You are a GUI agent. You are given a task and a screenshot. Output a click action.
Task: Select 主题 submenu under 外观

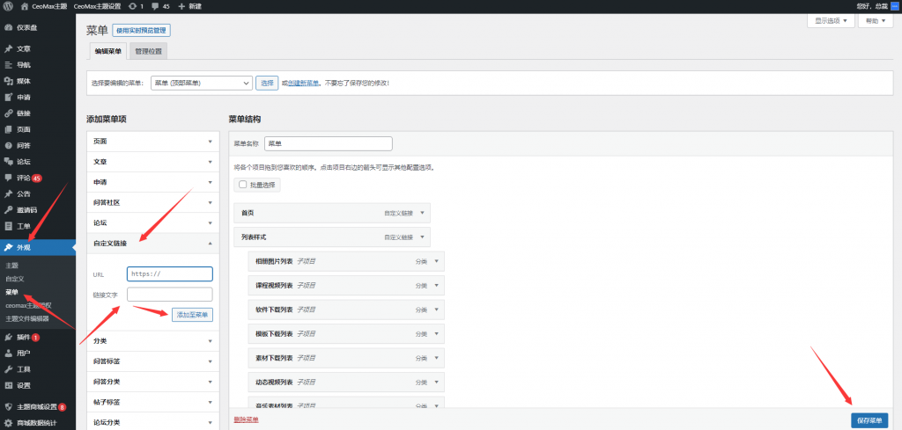[x=12, y=265]
